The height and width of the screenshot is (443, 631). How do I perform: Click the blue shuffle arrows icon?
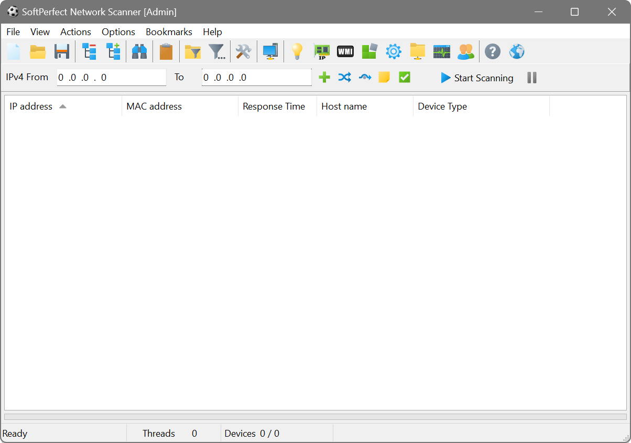[x=344, y=78]
